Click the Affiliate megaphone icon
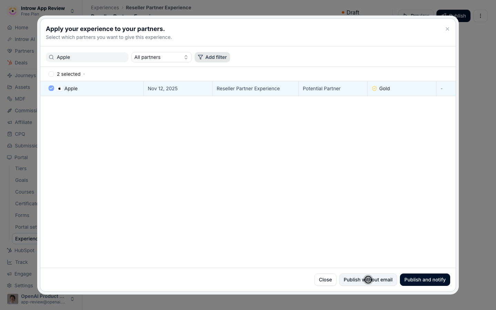Viewport: 496px width, 310px height. tap(10, 122)
